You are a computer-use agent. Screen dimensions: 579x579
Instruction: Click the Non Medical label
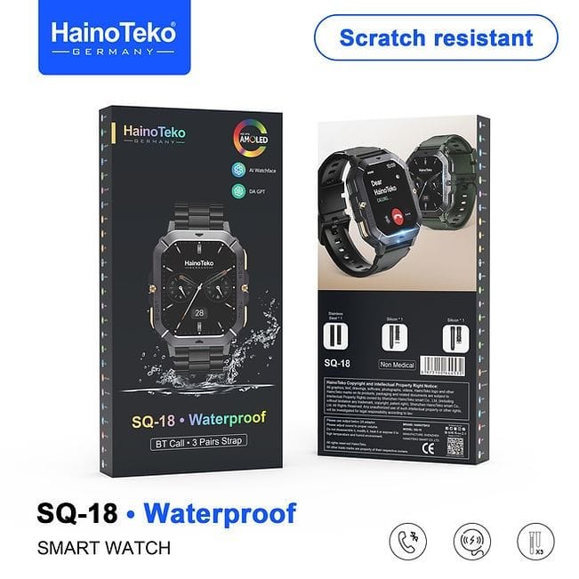397,365
